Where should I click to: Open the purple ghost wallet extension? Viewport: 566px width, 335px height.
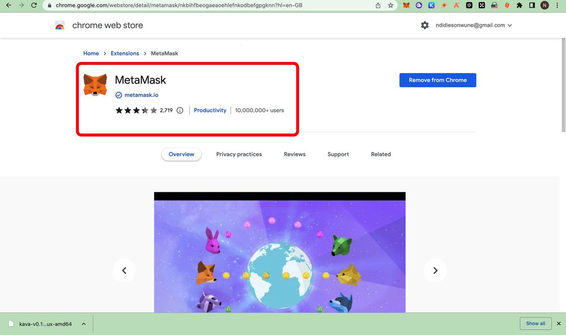(x=419, y=6)
